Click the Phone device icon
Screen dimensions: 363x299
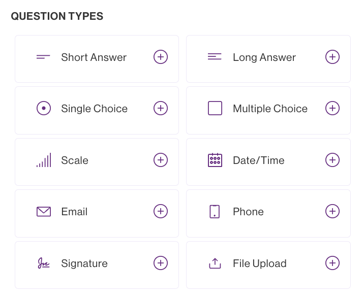[215, 212]
